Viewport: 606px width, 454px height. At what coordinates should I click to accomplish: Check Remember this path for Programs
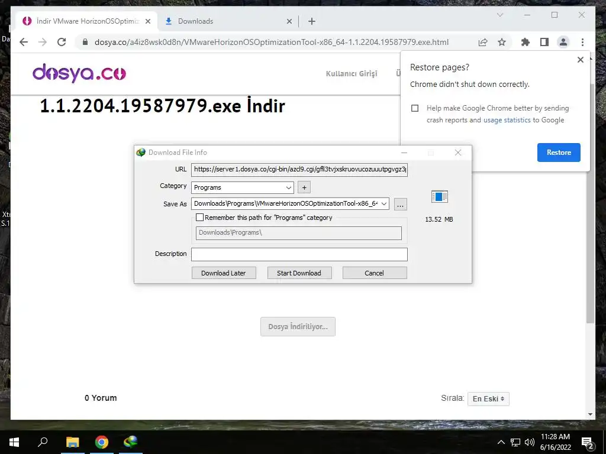(199, 218)
